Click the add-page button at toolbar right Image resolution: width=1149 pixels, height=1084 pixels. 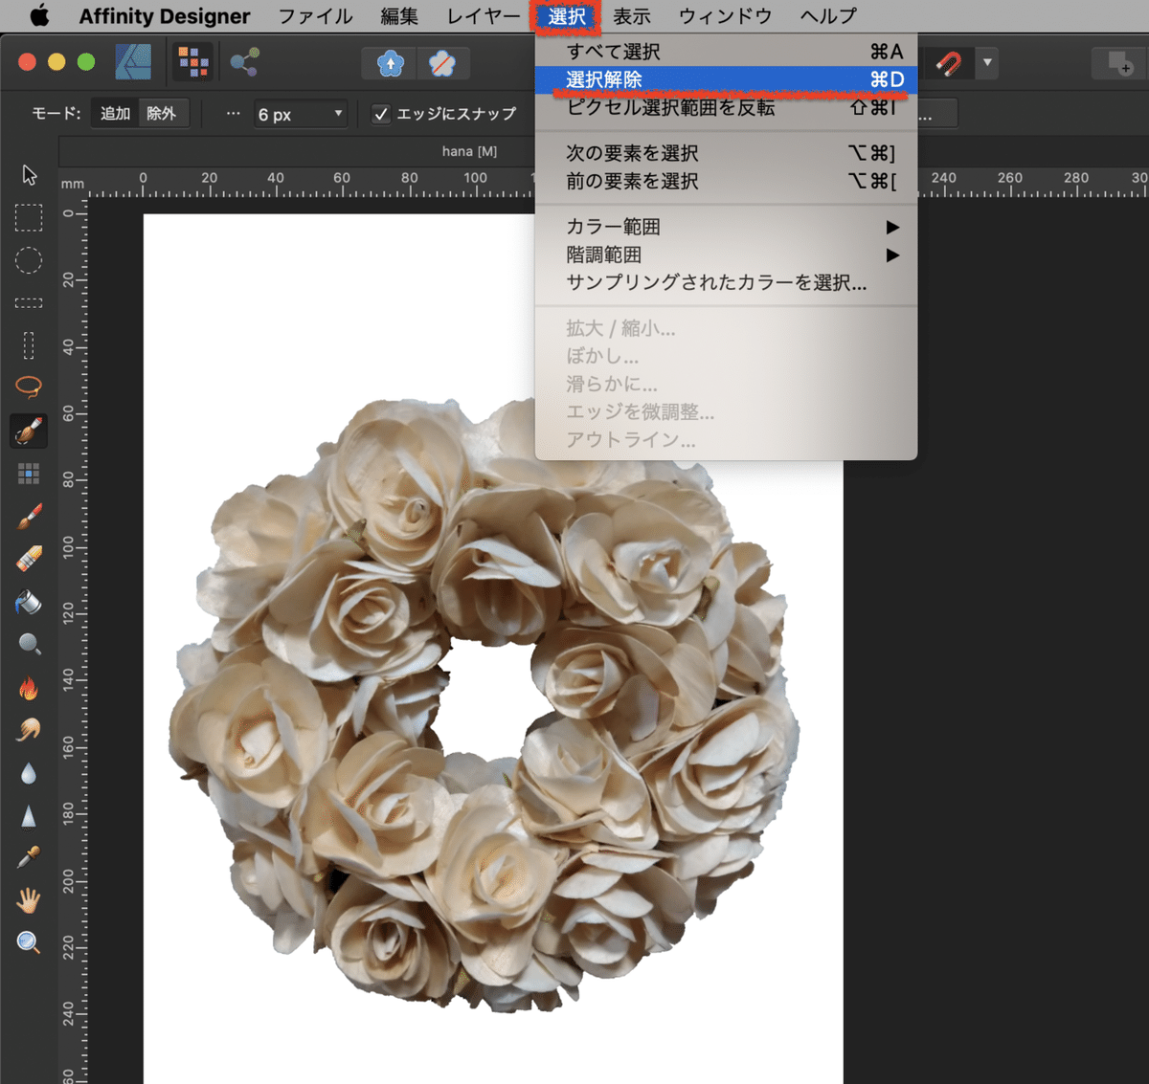pos(1118,64)
